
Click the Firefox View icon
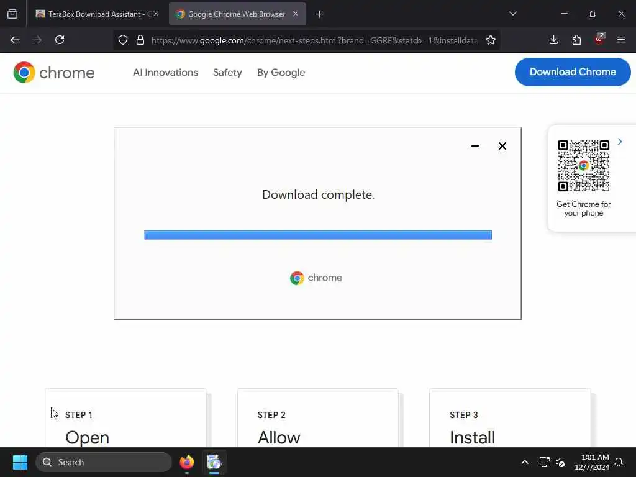[x=12, y=14]
